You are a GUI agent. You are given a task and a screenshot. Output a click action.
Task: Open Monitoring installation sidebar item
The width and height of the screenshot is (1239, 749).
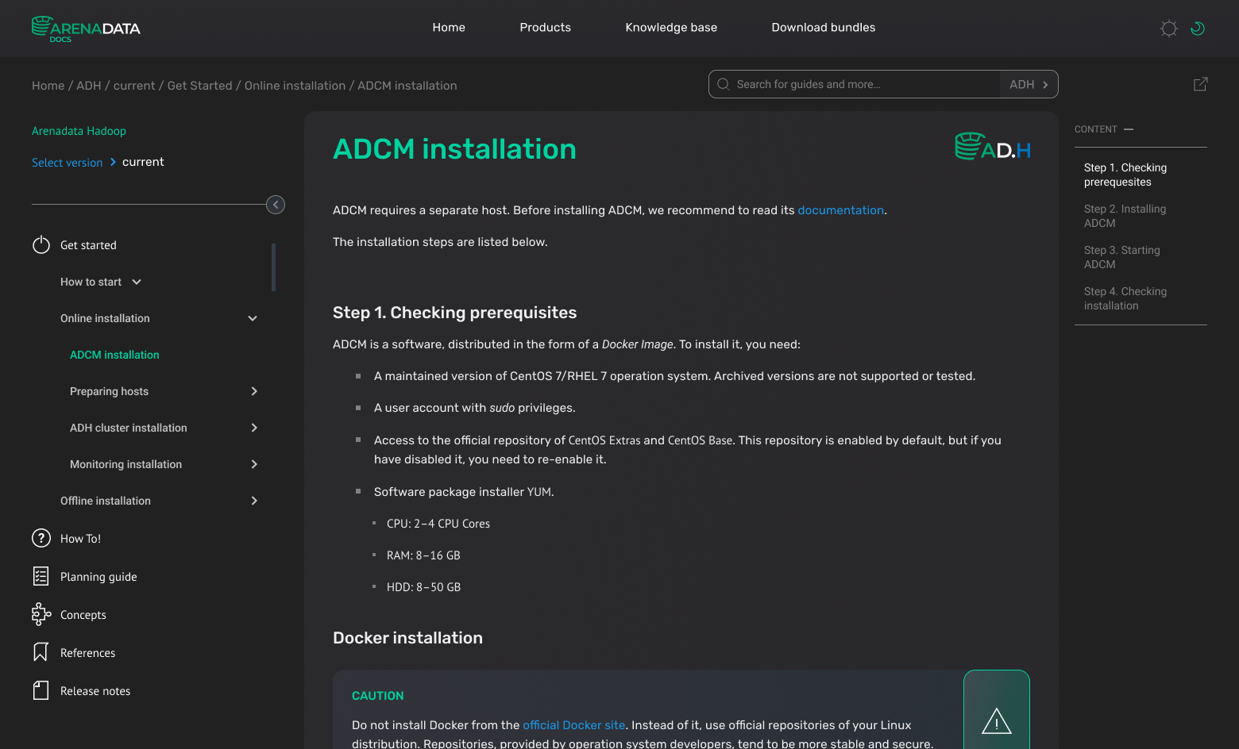[x=125, y=464]
